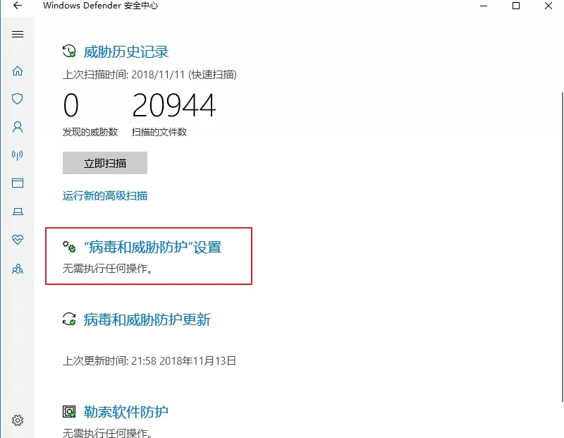Open Virus & threat protection shield icon

(17, 99)
